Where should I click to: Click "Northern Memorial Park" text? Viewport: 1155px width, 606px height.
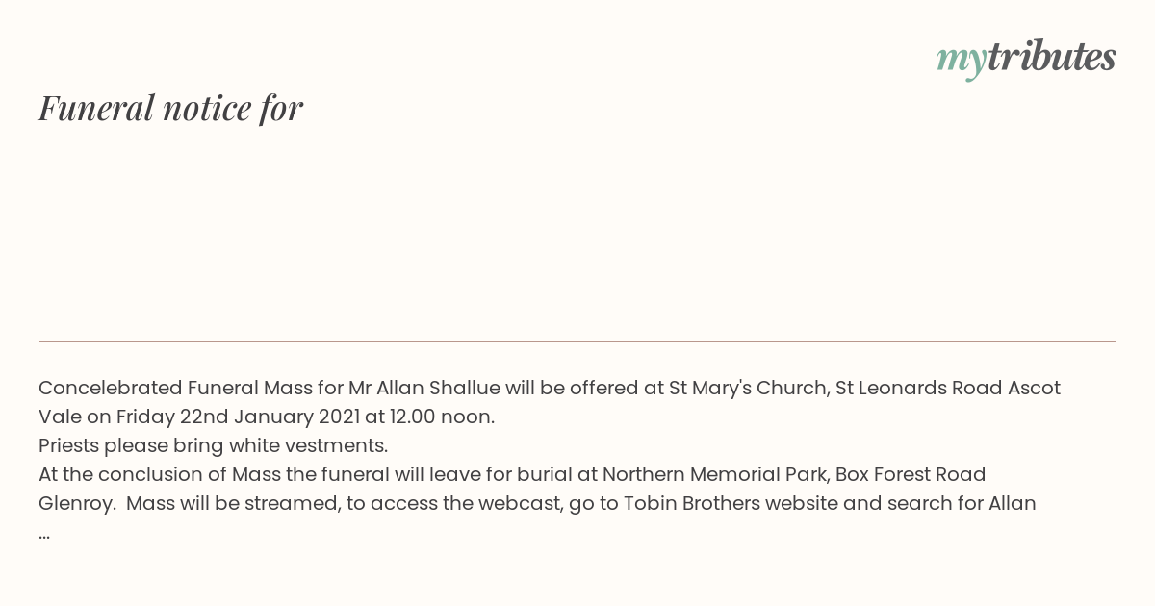(715, 474)
